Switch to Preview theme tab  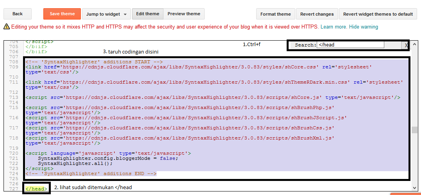[x=184, y=14]
